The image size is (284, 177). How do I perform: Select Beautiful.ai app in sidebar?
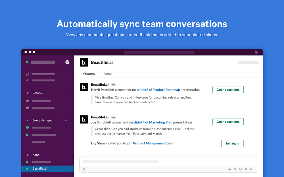tap(47, 169)
